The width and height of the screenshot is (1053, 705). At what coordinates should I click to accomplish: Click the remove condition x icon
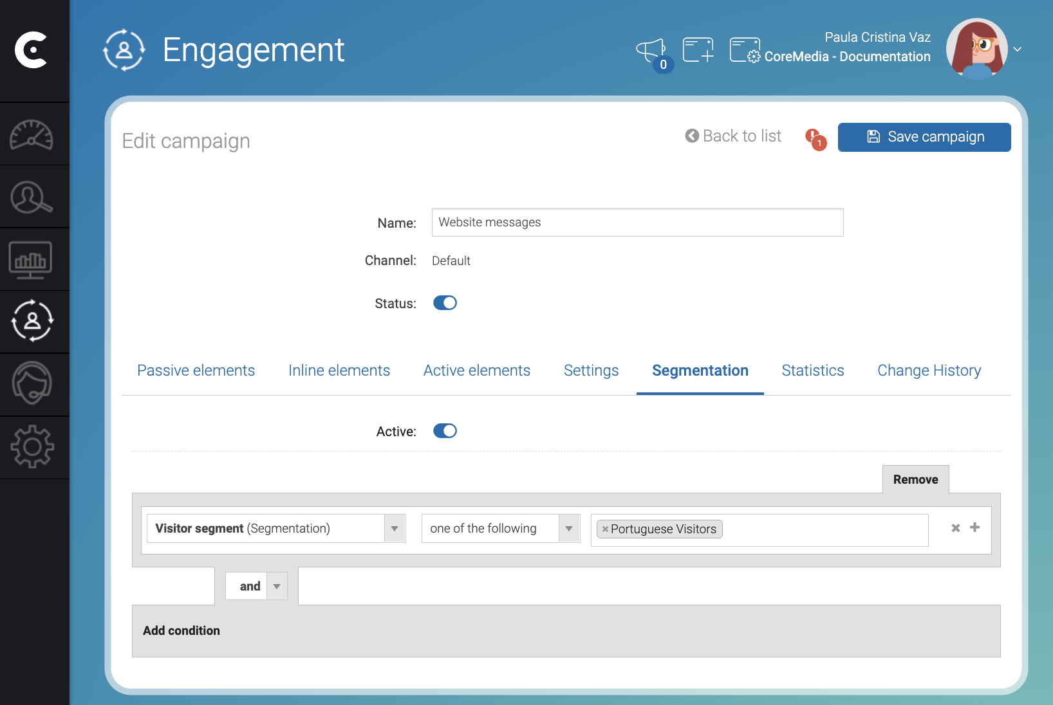click(956, 528)
